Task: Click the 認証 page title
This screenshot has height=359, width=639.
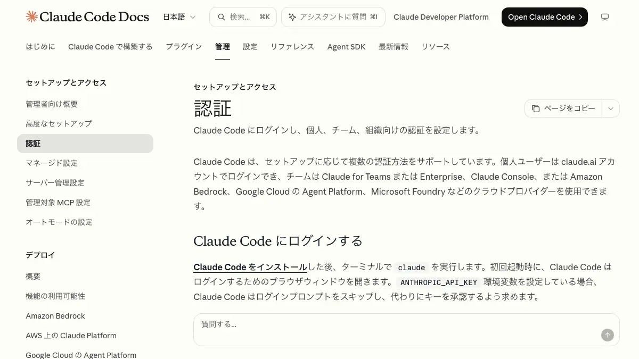Action: click(212, 108)
